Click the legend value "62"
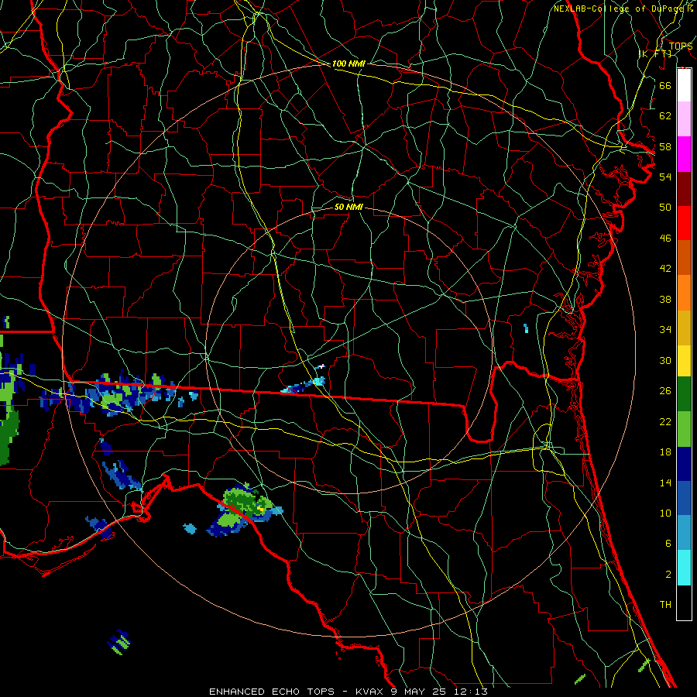 coord(665,116)
